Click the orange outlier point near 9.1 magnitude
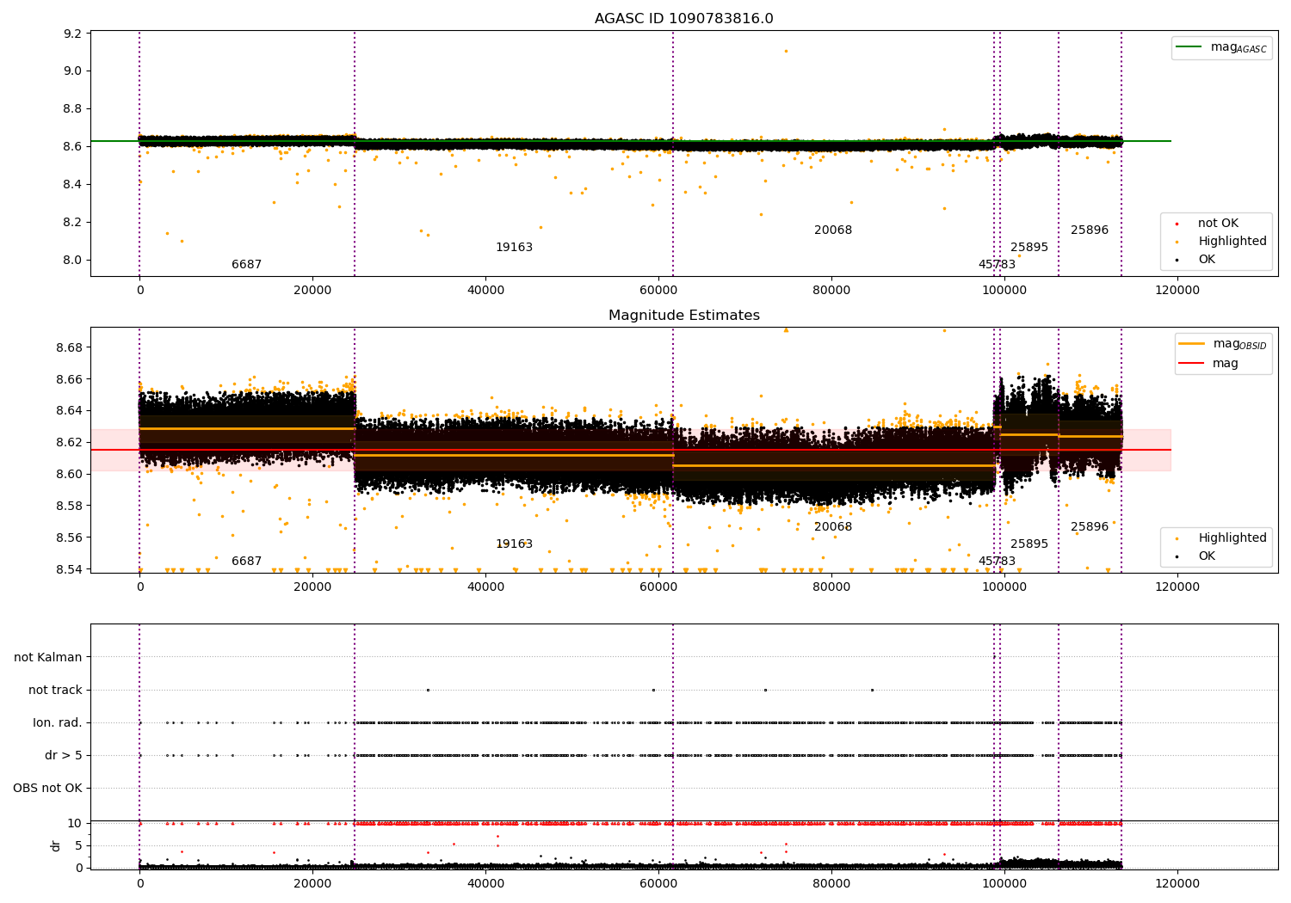The width and height of the screenshot is (1291, 903). pos(786,51)
